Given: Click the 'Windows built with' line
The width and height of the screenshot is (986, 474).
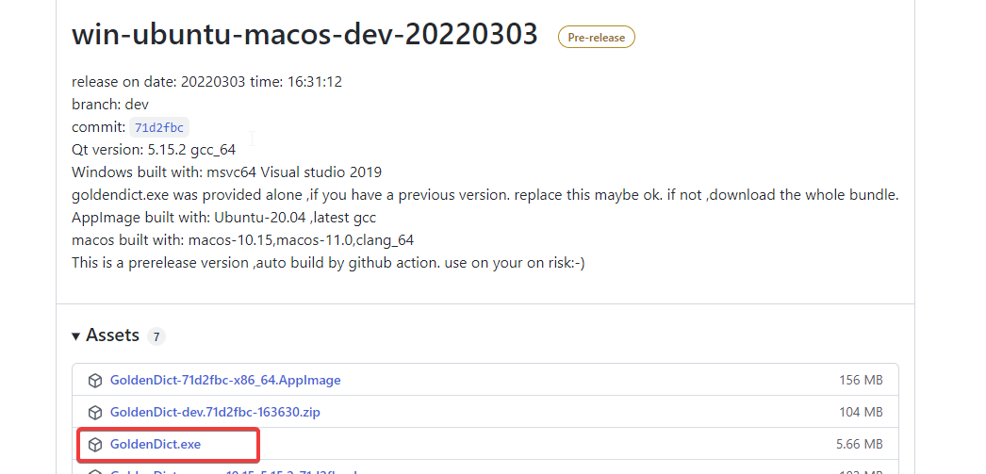Looking at the screenshot, I should 226,172.
